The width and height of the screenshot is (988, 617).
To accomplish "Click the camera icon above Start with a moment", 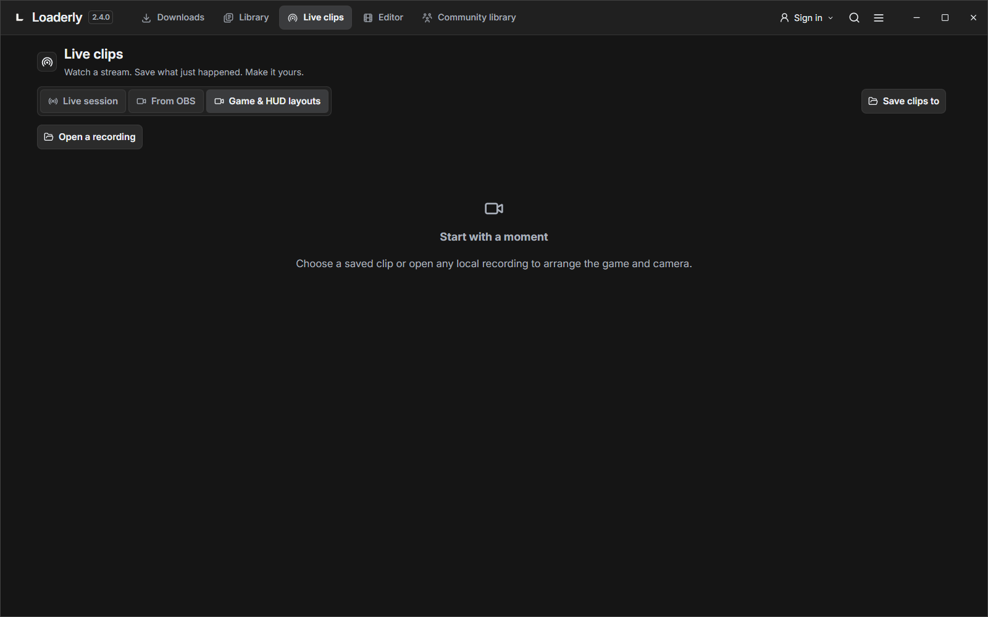I will point(494,209).
